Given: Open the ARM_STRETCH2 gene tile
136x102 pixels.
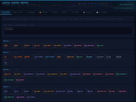Looking at the screenshot, I should pos(78,45).
